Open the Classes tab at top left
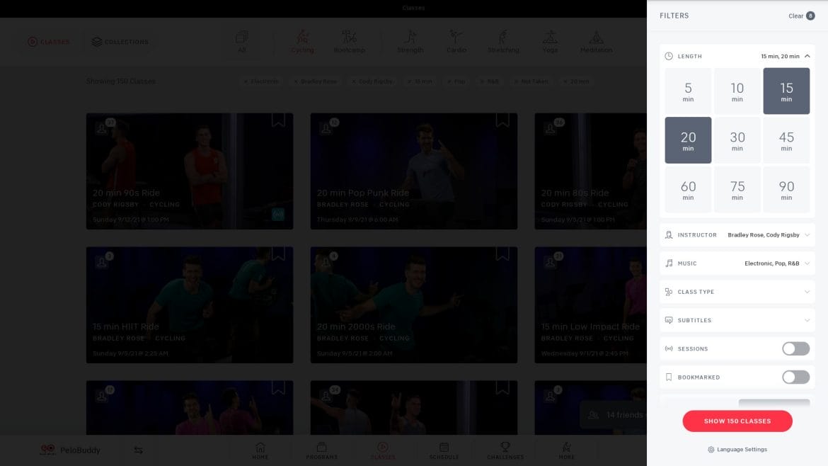This screenshot has width=828, height=466. coord(49,42)
